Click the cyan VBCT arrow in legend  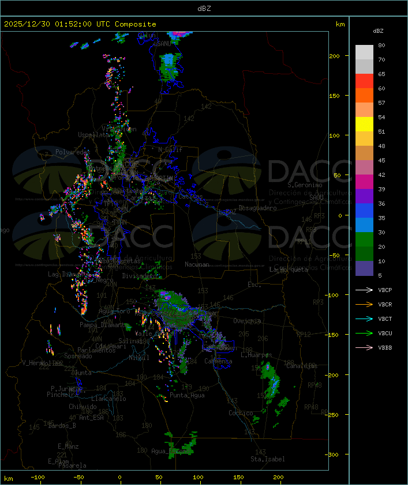[x=364, y=319]
